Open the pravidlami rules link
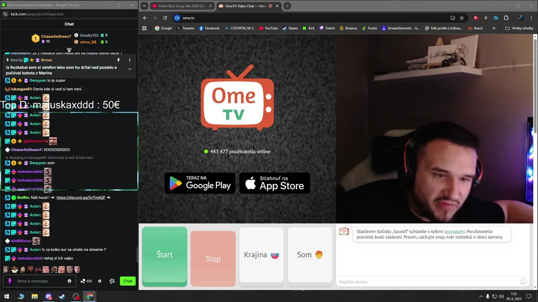 454,232
